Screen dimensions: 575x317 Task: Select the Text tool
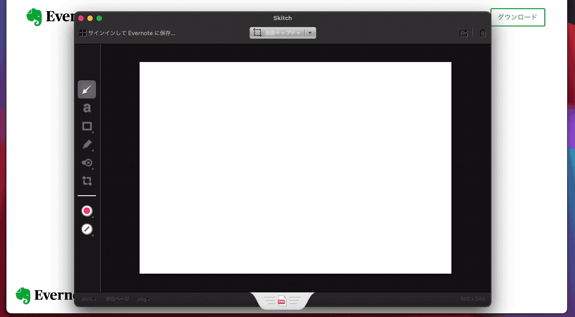87,108
